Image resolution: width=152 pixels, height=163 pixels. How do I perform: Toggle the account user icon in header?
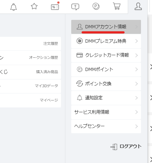click(138, 6)
